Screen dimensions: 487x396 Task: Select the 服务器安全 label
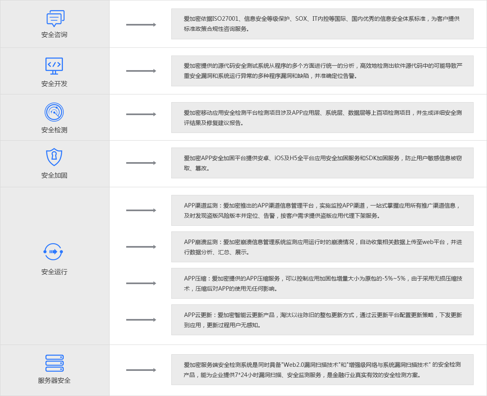click(54, 380)
